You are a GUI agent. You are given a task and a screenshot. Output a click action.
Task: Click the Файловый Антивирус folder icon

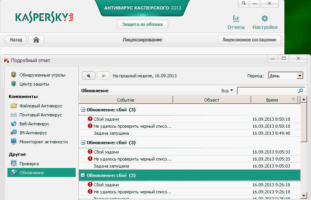(14, 105)
